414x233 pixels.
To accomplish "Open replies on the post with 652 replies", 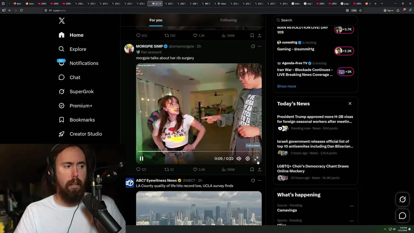I will [141, 36].
